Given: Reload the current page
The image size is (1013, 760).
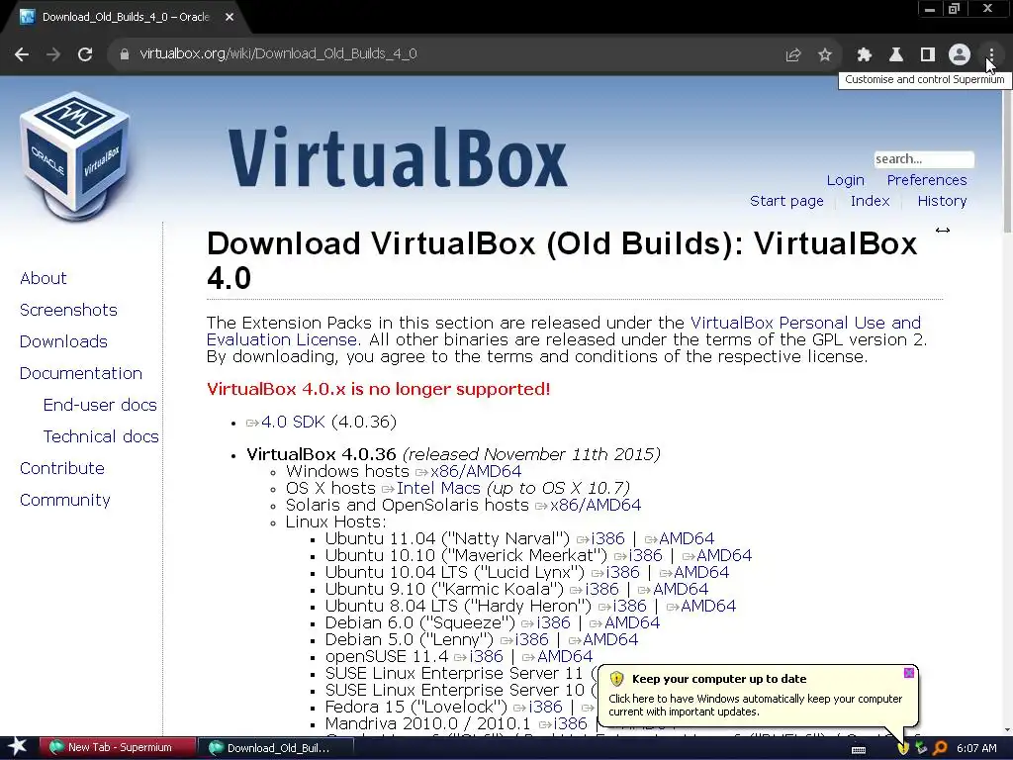Looking at the screenshot, I should pos(85,54).
